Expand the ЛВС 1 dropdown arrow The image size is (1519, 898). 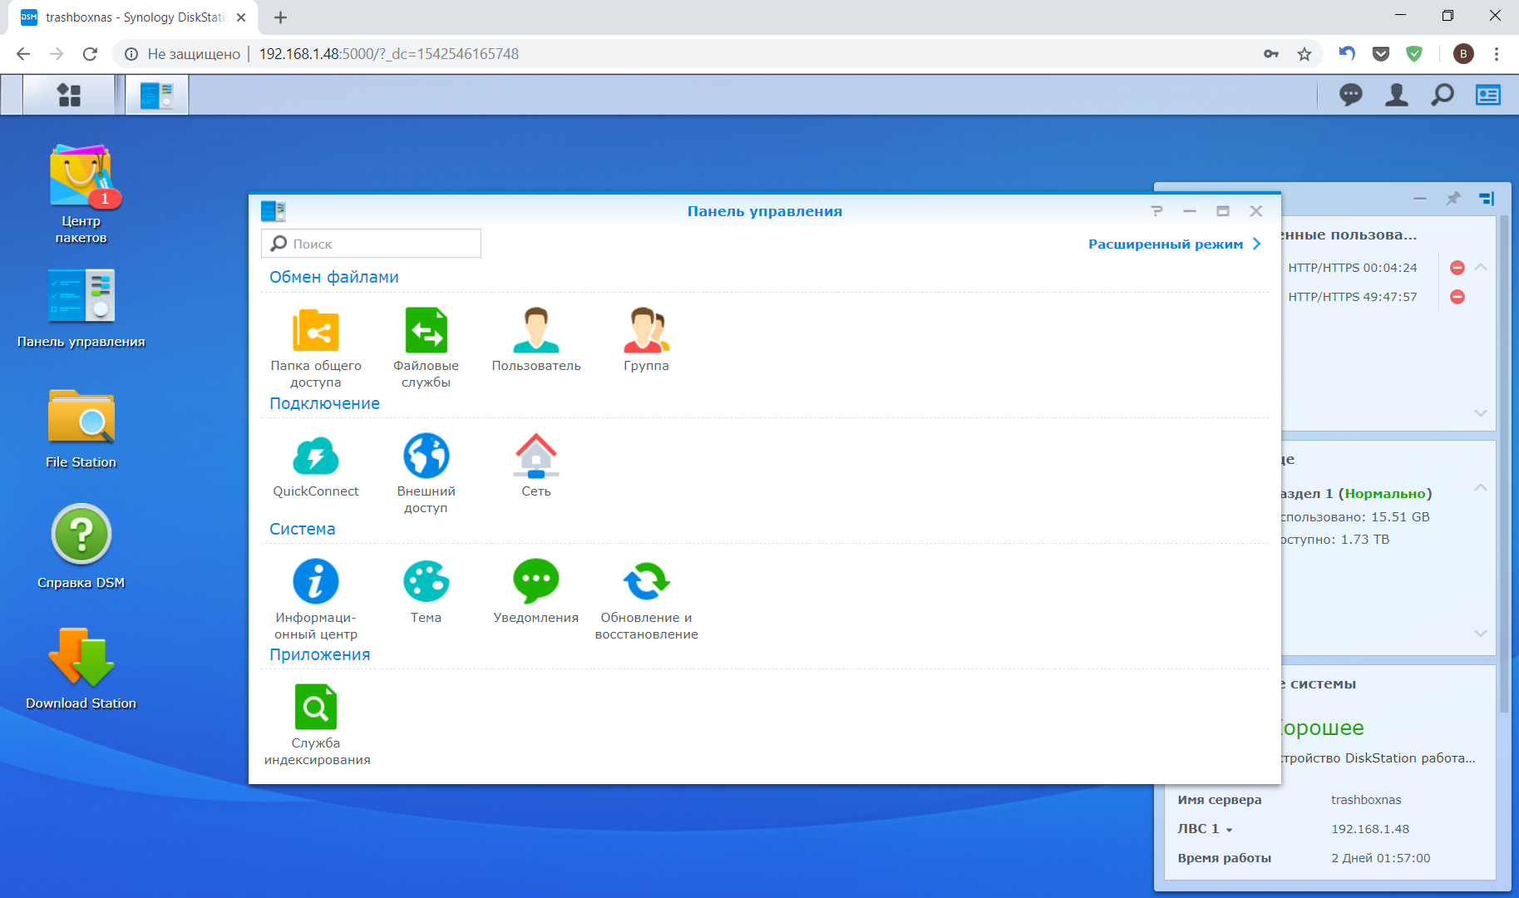point(1229,830)
